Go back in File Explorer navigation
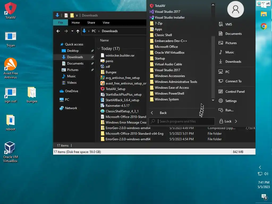 (58, 31)
